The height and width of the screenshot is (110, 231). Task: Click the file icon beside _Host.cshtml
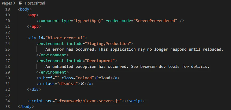20,3
